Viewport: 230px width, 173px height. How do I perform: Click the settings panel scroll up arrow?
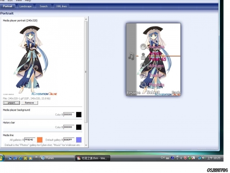point(86,19)
